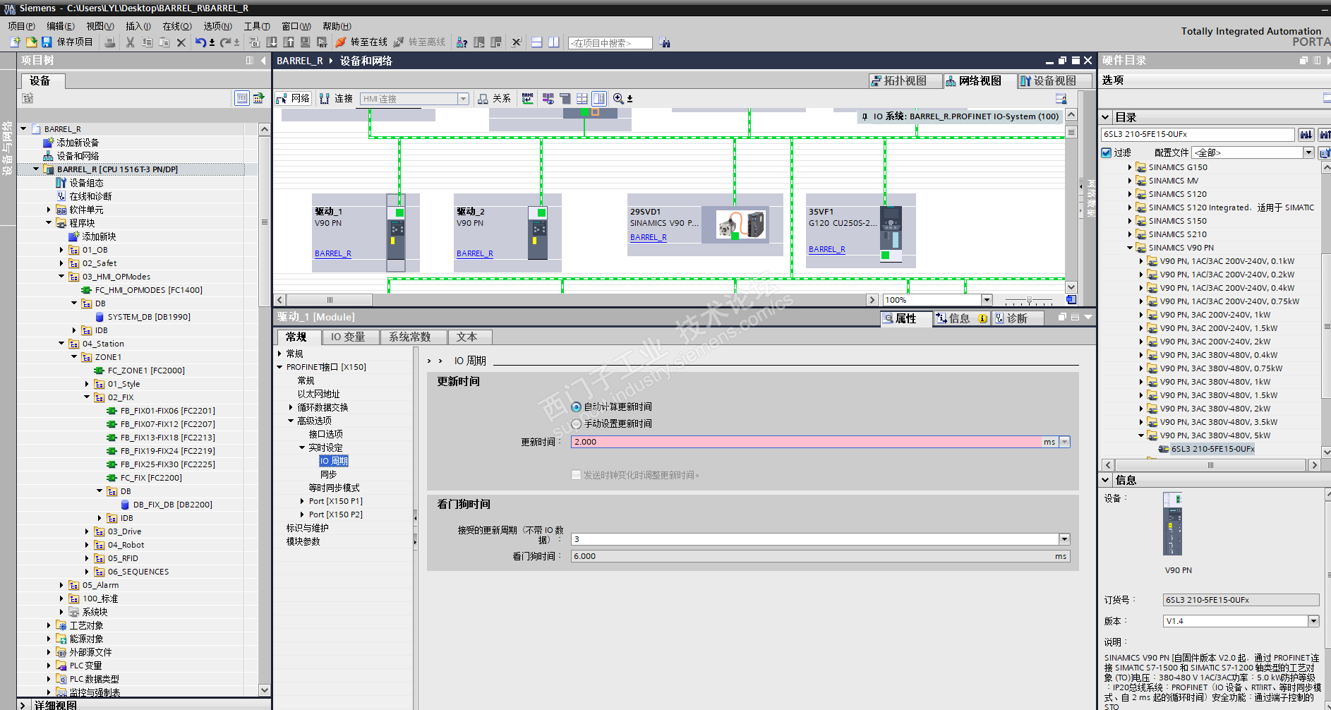Click the download to device icon
The image size is (1331, 710).
pos(272,42)
